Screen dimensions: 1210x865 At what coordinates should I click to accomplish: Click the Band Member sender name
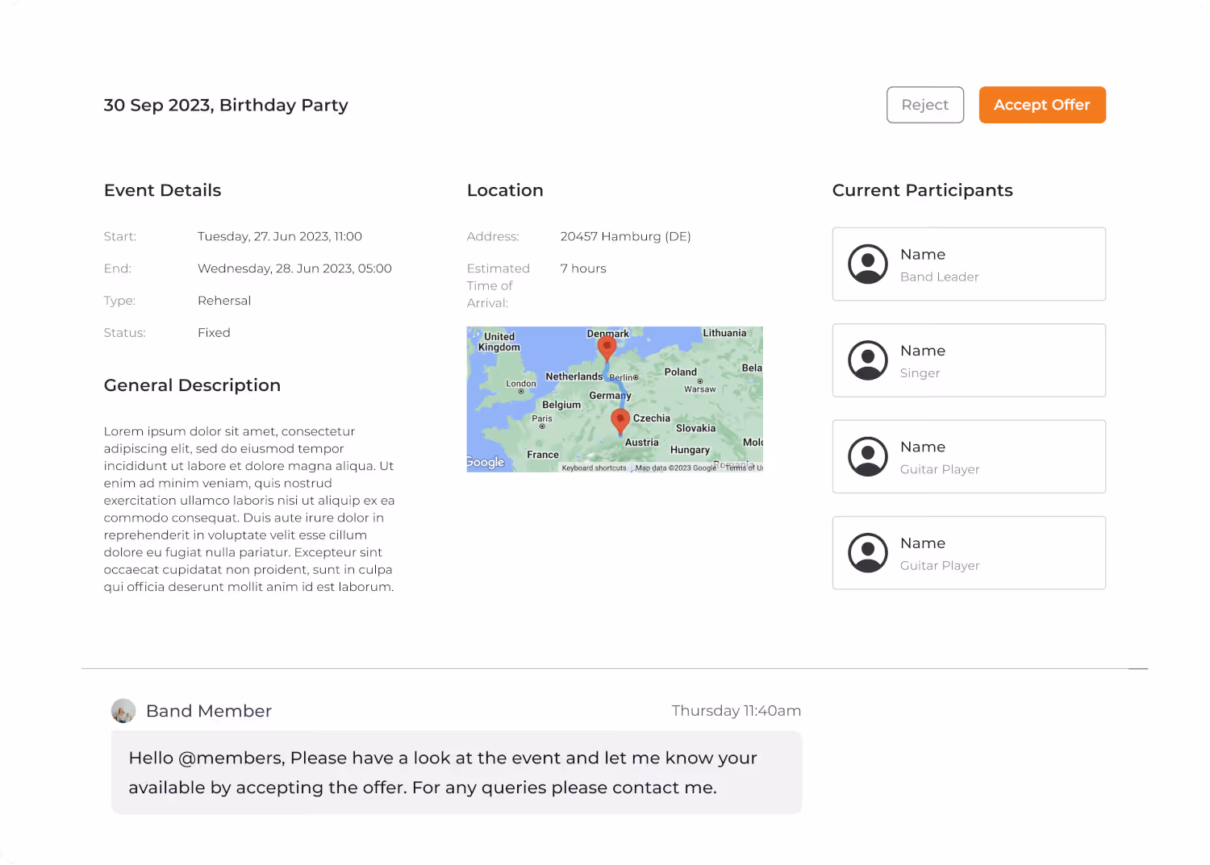[x=208, y=711]
